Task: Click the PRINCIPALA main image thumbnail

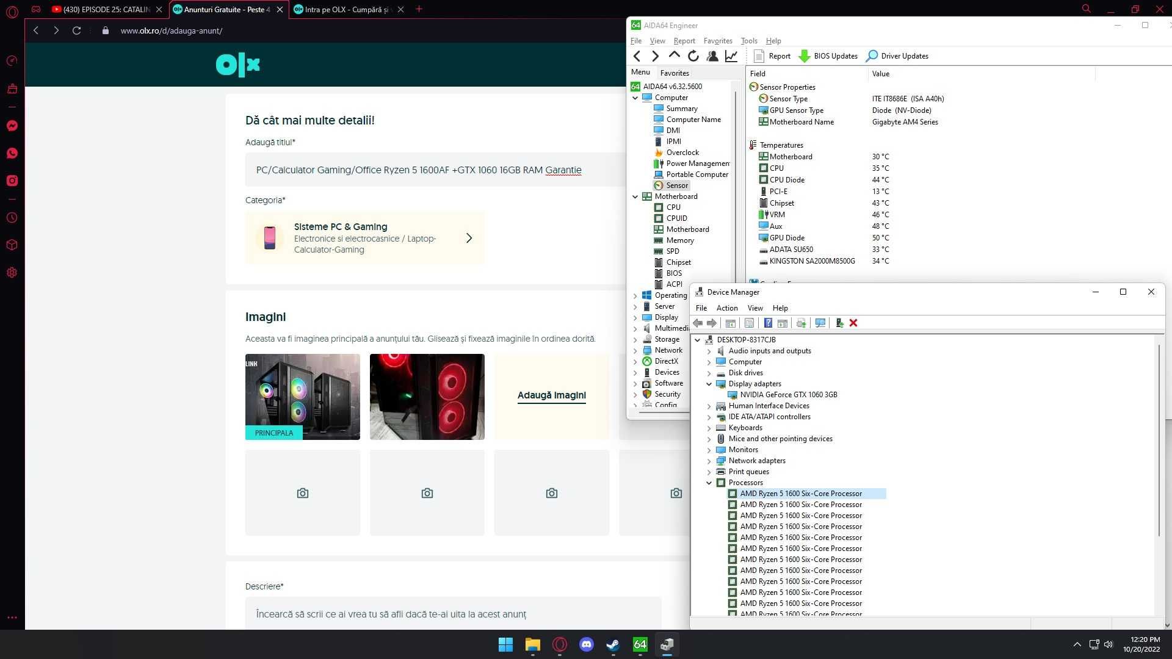Action: (x=303, y=397)
